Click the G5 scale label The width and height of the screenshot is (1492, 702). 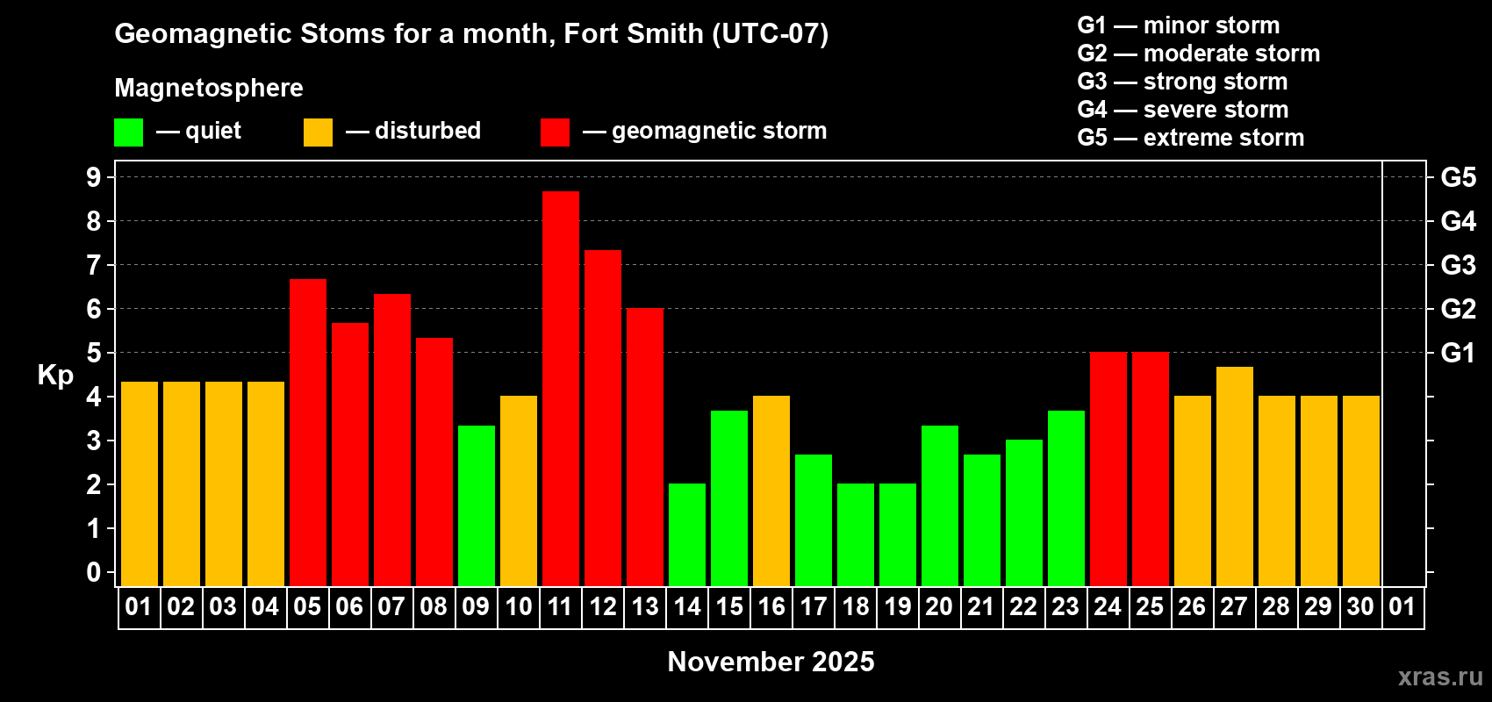click(1459, 177)
